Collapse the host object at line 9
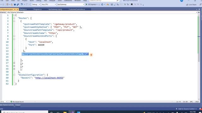The height and width of the screenshot is (113, 202). (x=14, y=39)
